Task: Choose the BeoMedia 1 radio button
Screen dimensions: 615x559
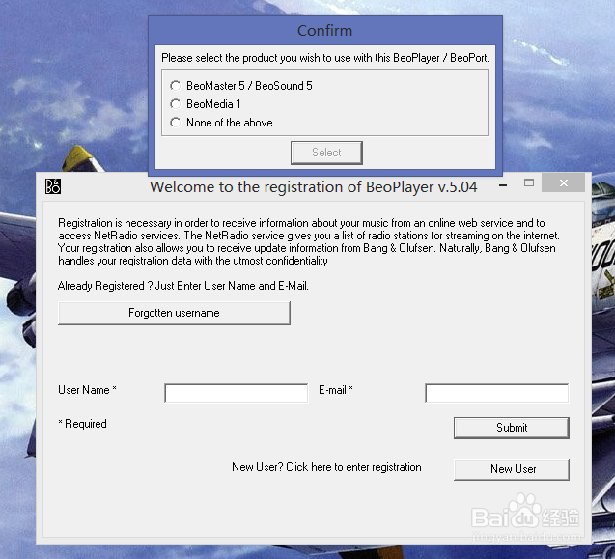Action: click(x=176, y=104)
